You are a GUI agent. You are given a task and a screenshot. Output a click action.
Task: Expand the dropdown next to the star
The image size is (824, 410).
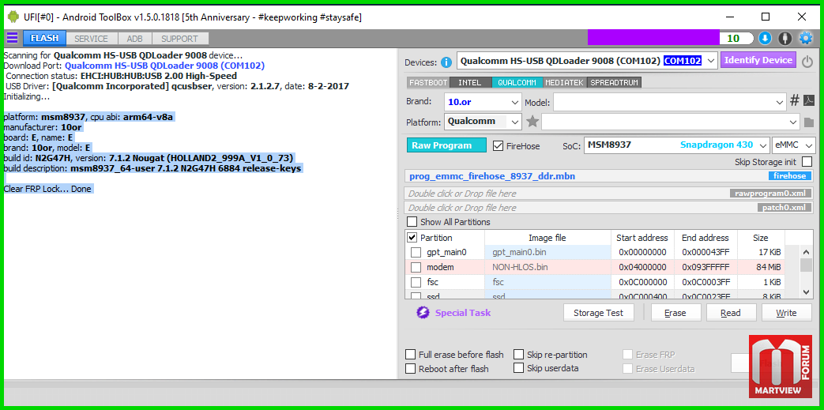point(671,122)
